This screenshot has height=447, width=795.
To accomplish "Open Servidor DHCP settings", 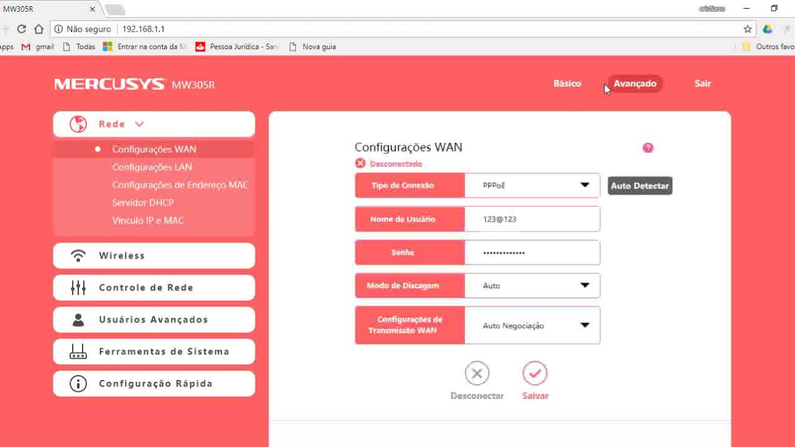I will (143, 203).
